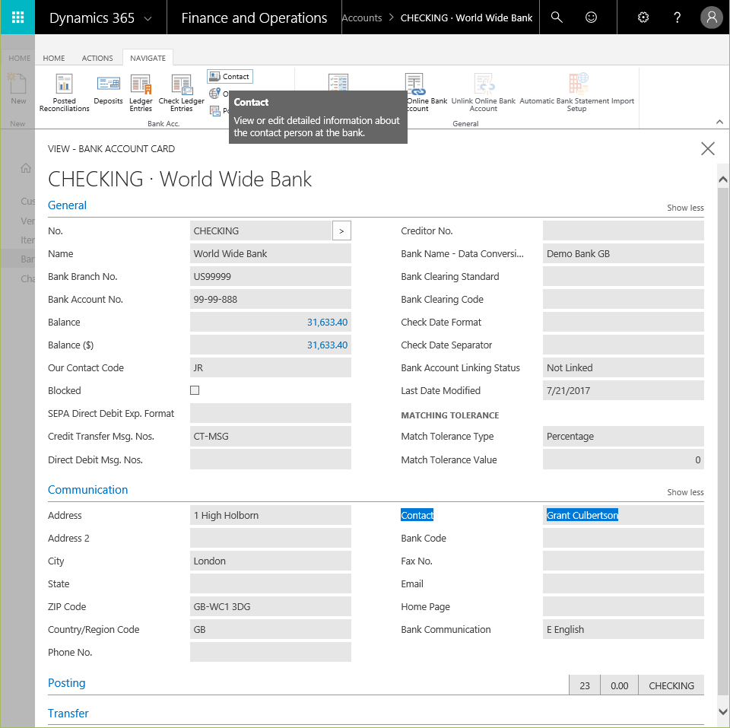Click the Home icon in sidebar
Viewport: 730px width, 728px height.
[x=26, y=168]
